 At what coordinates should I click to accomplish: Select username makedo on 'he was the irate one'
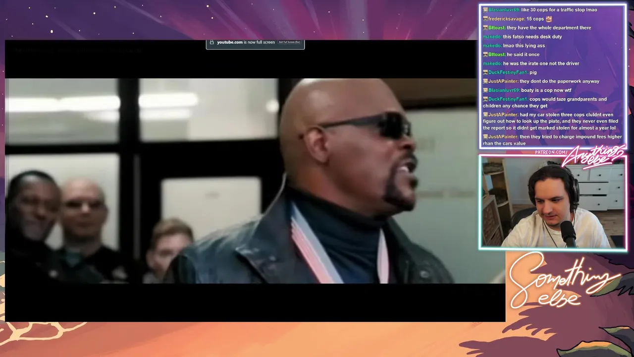pos(492,63)
